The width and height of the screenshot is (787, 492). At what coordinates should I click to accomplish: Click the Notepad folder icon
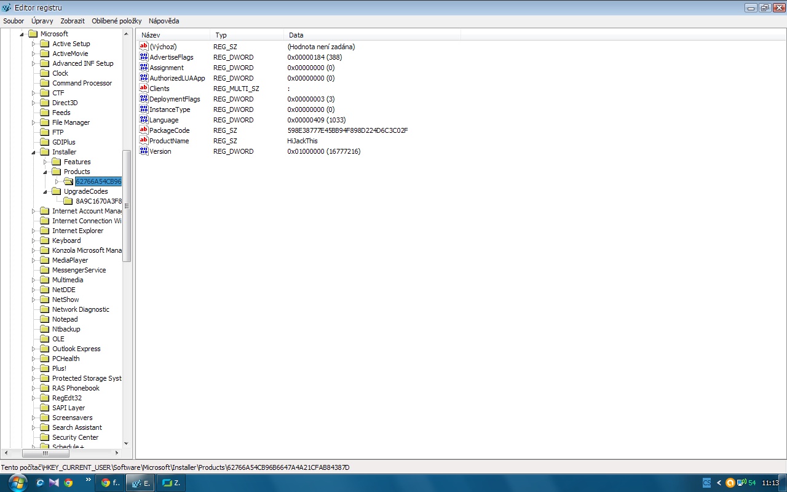[44, 319]
